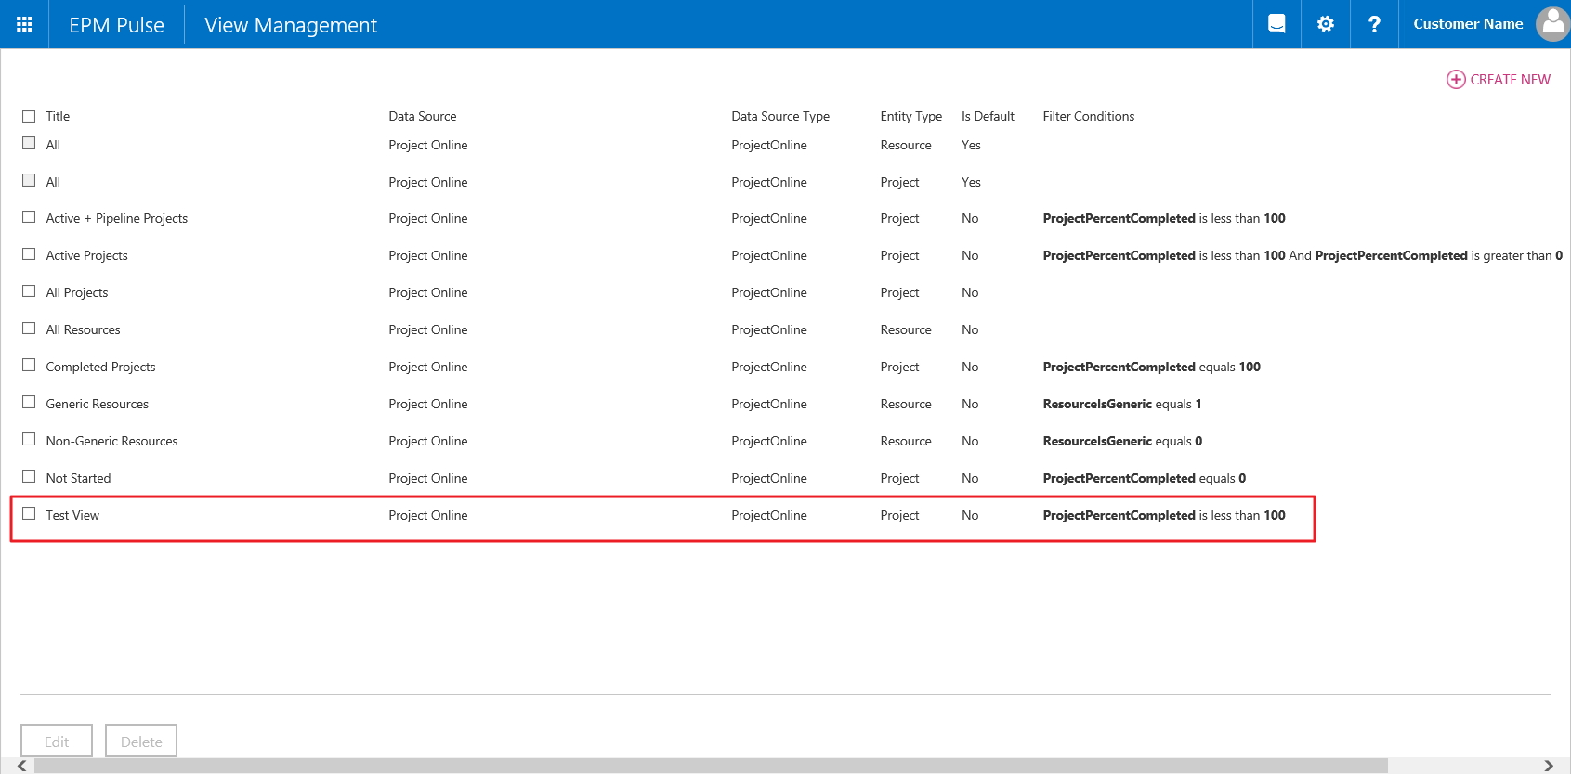Check the Completed Projects row checkbox
Viewport: 1571px width, 774px height.
[29, 366]
